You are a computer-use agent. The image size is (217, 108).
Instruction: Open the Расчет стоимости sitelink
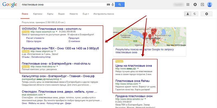pos(35,38)
